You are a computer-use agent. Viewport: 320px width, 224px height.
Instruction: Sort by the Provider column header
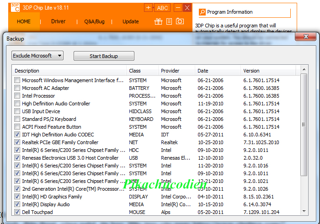176,71
